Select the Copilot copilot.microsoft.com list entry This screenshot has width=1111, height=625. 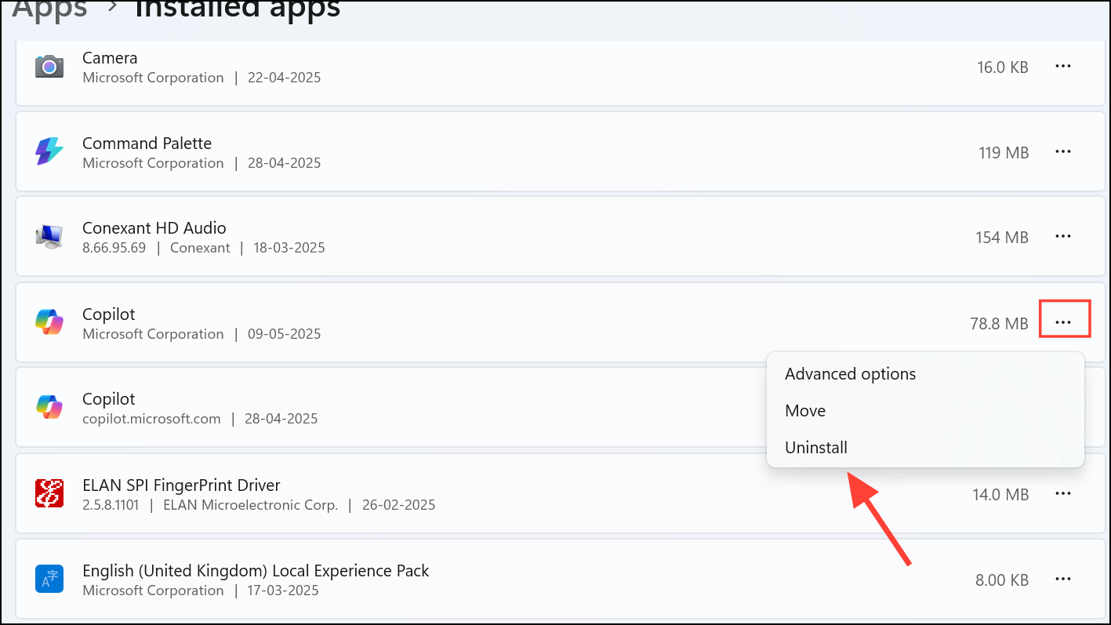point(392,407)
